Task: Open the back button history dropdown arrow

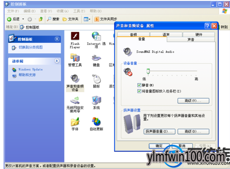Action: point(23,19)
